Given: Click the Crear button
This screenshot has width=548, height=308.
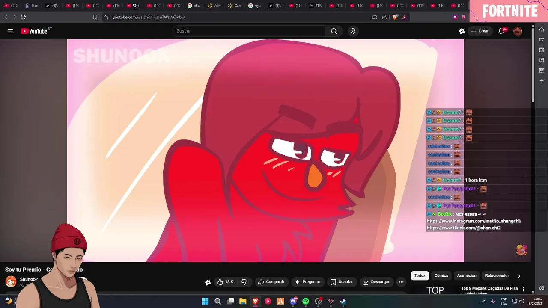Looking at the screenshot, I should click(480, 31).
